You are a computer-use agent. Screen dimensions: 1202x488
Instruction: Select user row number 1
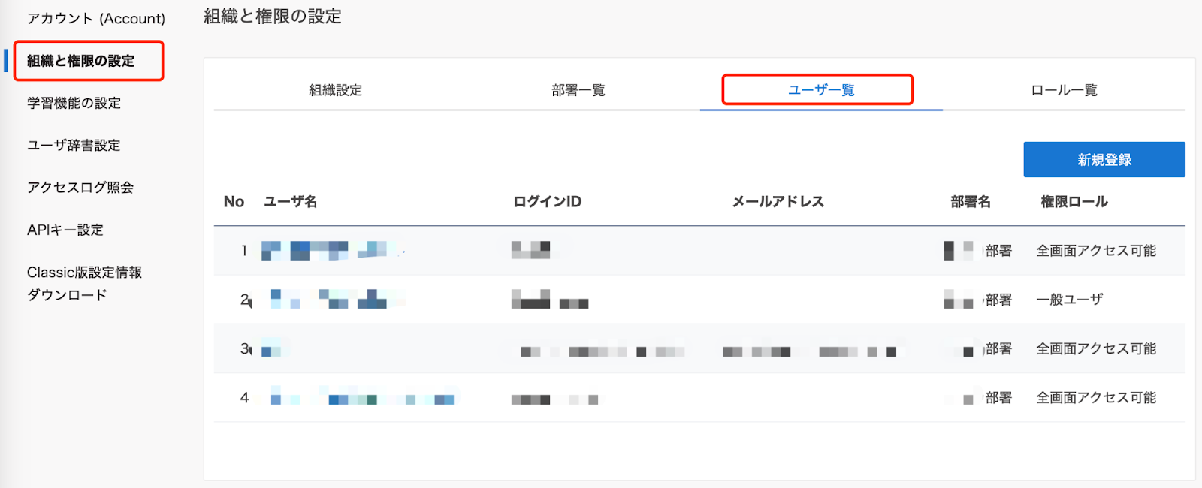pos(699,251)
